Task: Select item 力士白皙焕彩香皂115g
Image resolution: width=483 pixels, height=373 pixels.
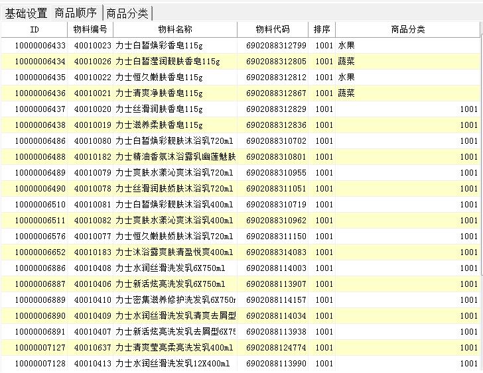Action: click(x=159, y=46)
